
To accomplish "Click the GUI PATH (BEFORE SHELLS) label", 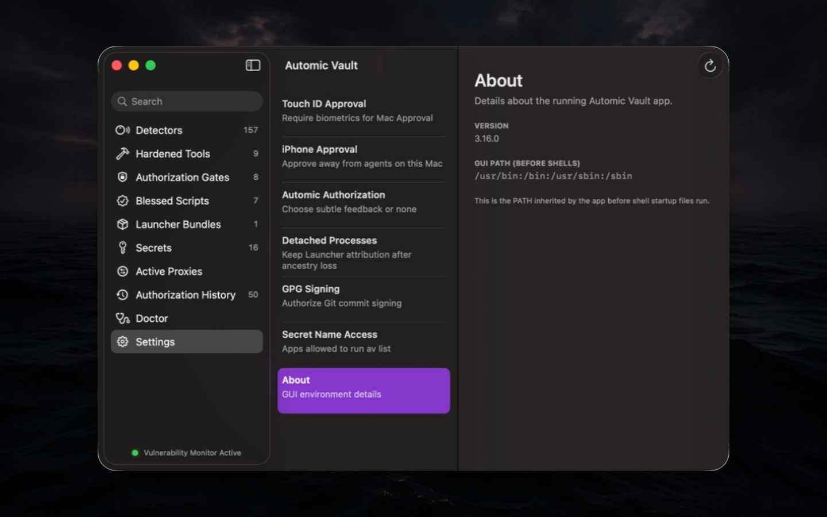I will 527,163.
